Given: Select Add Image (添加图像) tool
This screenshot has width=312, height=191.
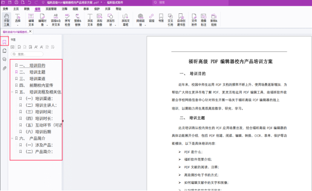Looking at the screenshot, I should (100, 20).
